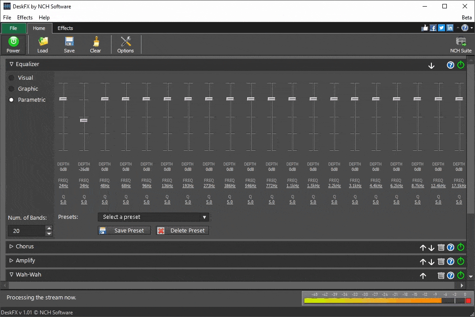The width and height of the screenshot is (475, 317).
Task: Open the Options dialog
Action: [126, 44]
